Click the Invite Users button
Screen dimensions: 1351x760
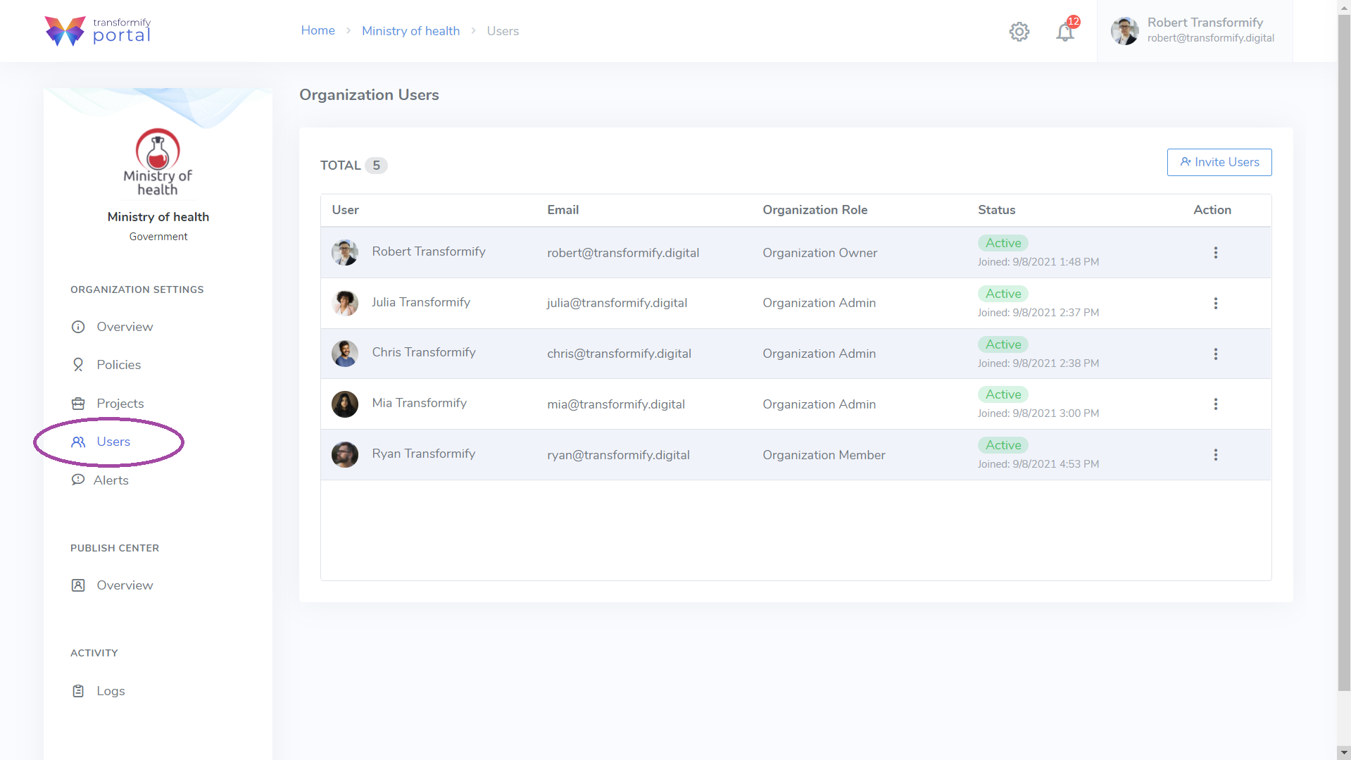point(1219,162)
